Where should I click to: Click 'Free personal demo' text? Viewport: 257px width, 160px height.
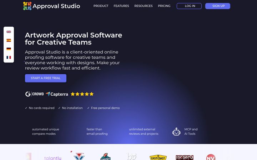pyautogui.click(x=105, y=108)
